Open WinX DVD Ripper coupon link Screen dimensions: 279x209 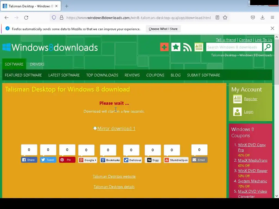[x=253, y=171]
